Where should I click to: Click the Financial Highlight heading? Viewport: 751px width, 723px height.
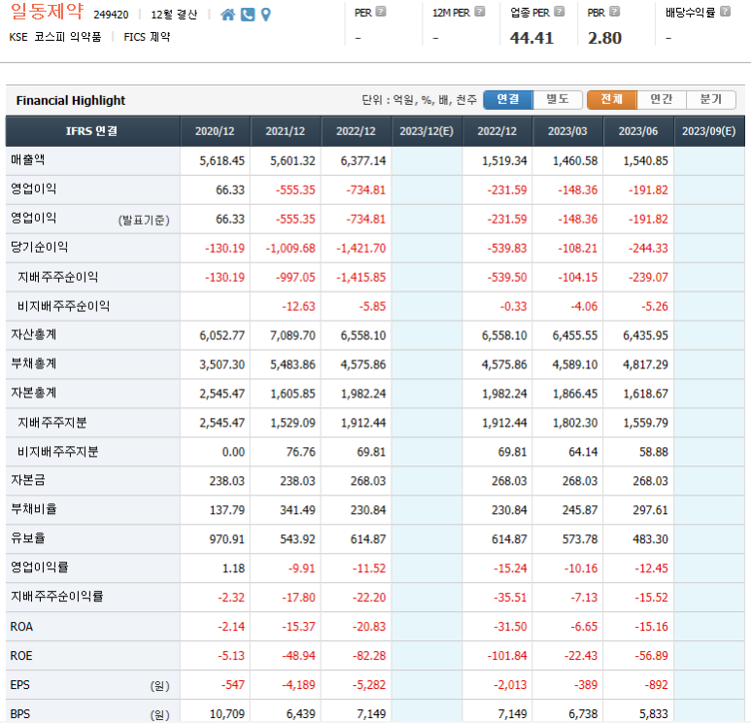(70, 101)
